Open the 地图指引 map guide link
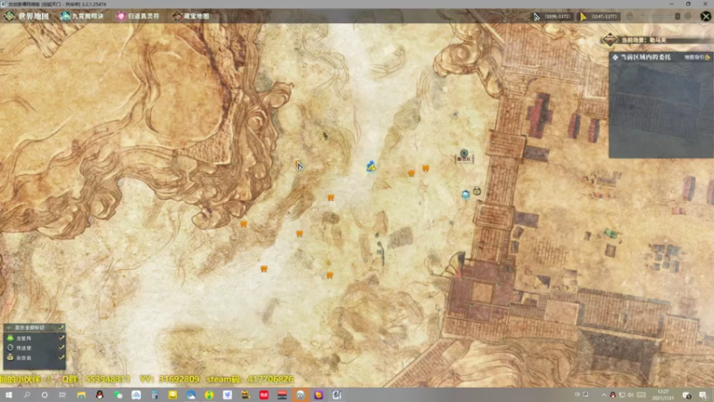Screen dimensions: 714x402 (697, 57)
